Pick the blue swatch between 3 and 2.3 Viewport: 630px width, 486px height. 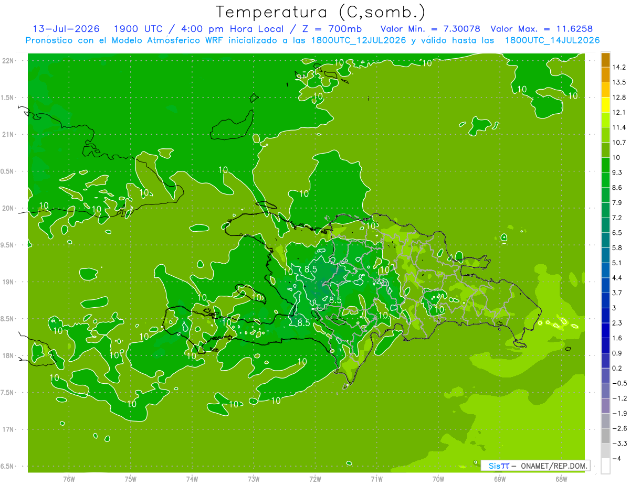click(x=605, y=316)
